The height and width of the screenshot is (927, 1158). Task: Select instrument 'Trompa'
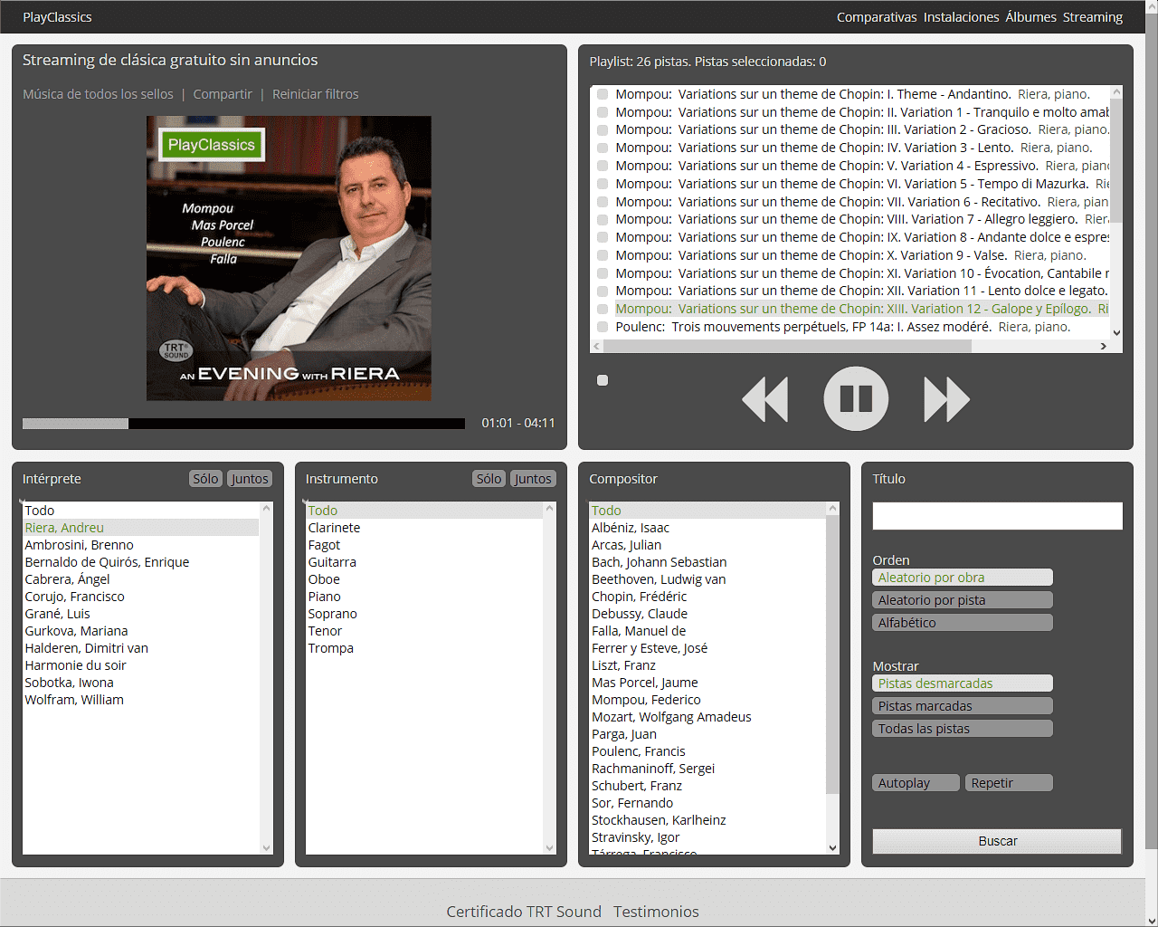coord(423,648)
